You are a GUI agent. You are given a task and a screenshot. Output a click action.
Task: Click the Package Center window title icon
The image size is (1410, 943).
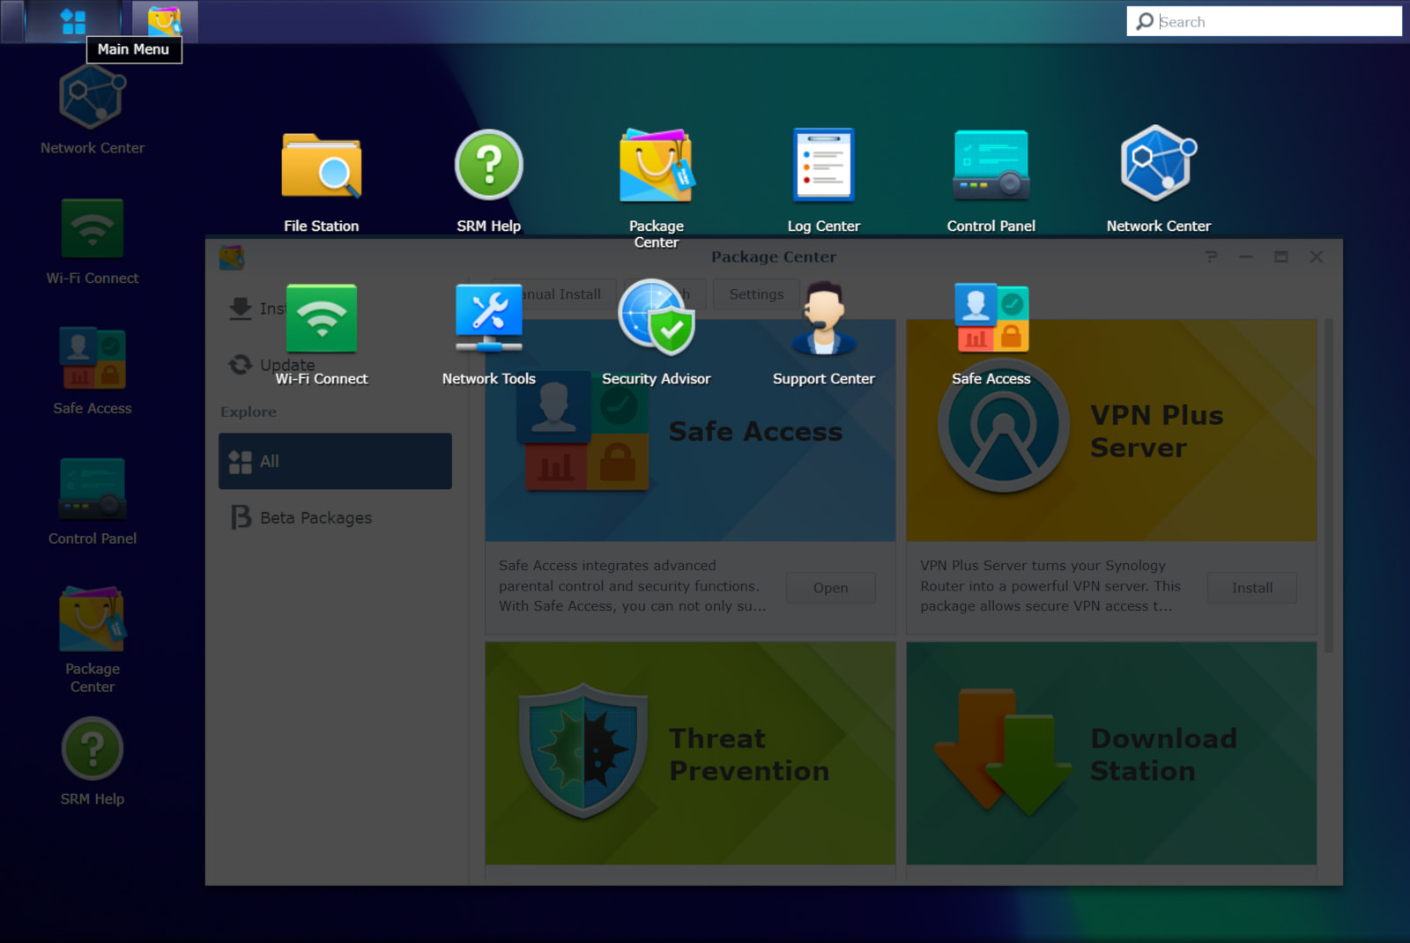click(232, 257)
